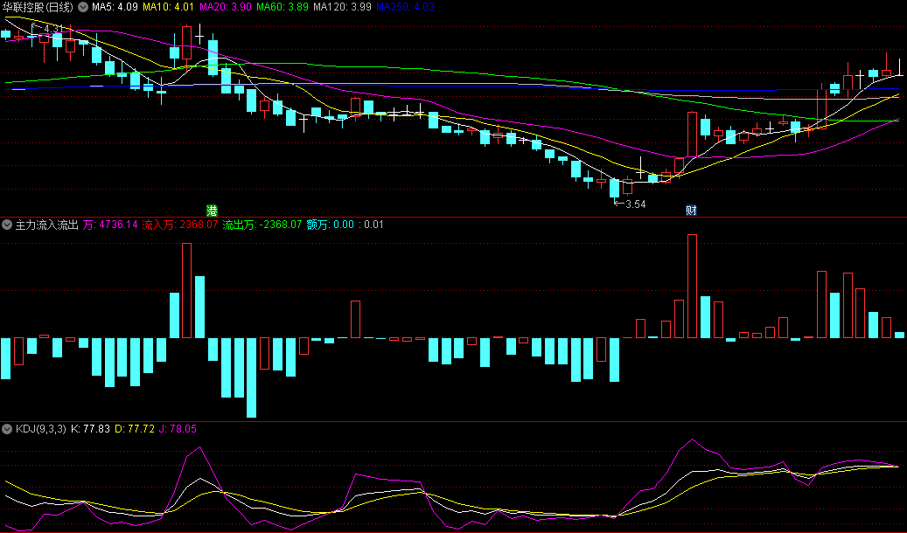Click the green 港 marker icon

pyautogui.click(x=213, y=211)
